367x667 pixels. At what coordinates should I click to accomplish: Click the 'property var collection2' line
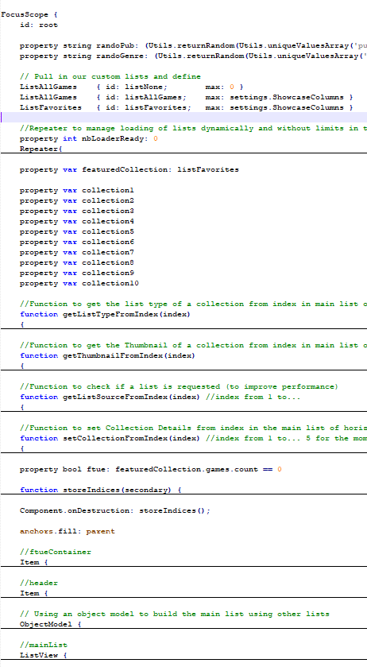[76, 201]
